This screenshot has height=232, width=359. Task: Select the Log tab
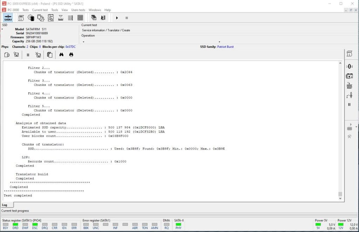(5, 205)
